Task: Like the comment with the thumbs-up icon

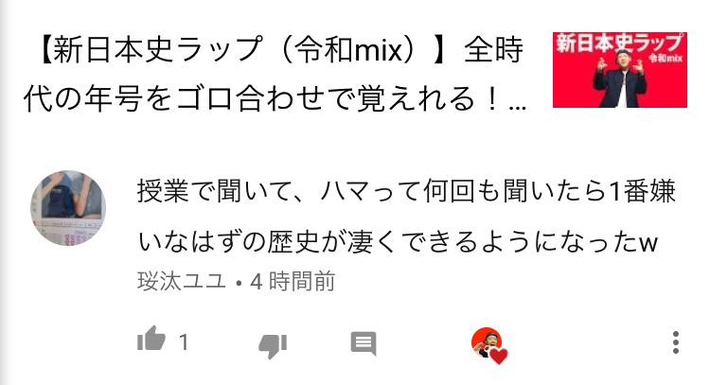Action: click(x=151, y=339)
